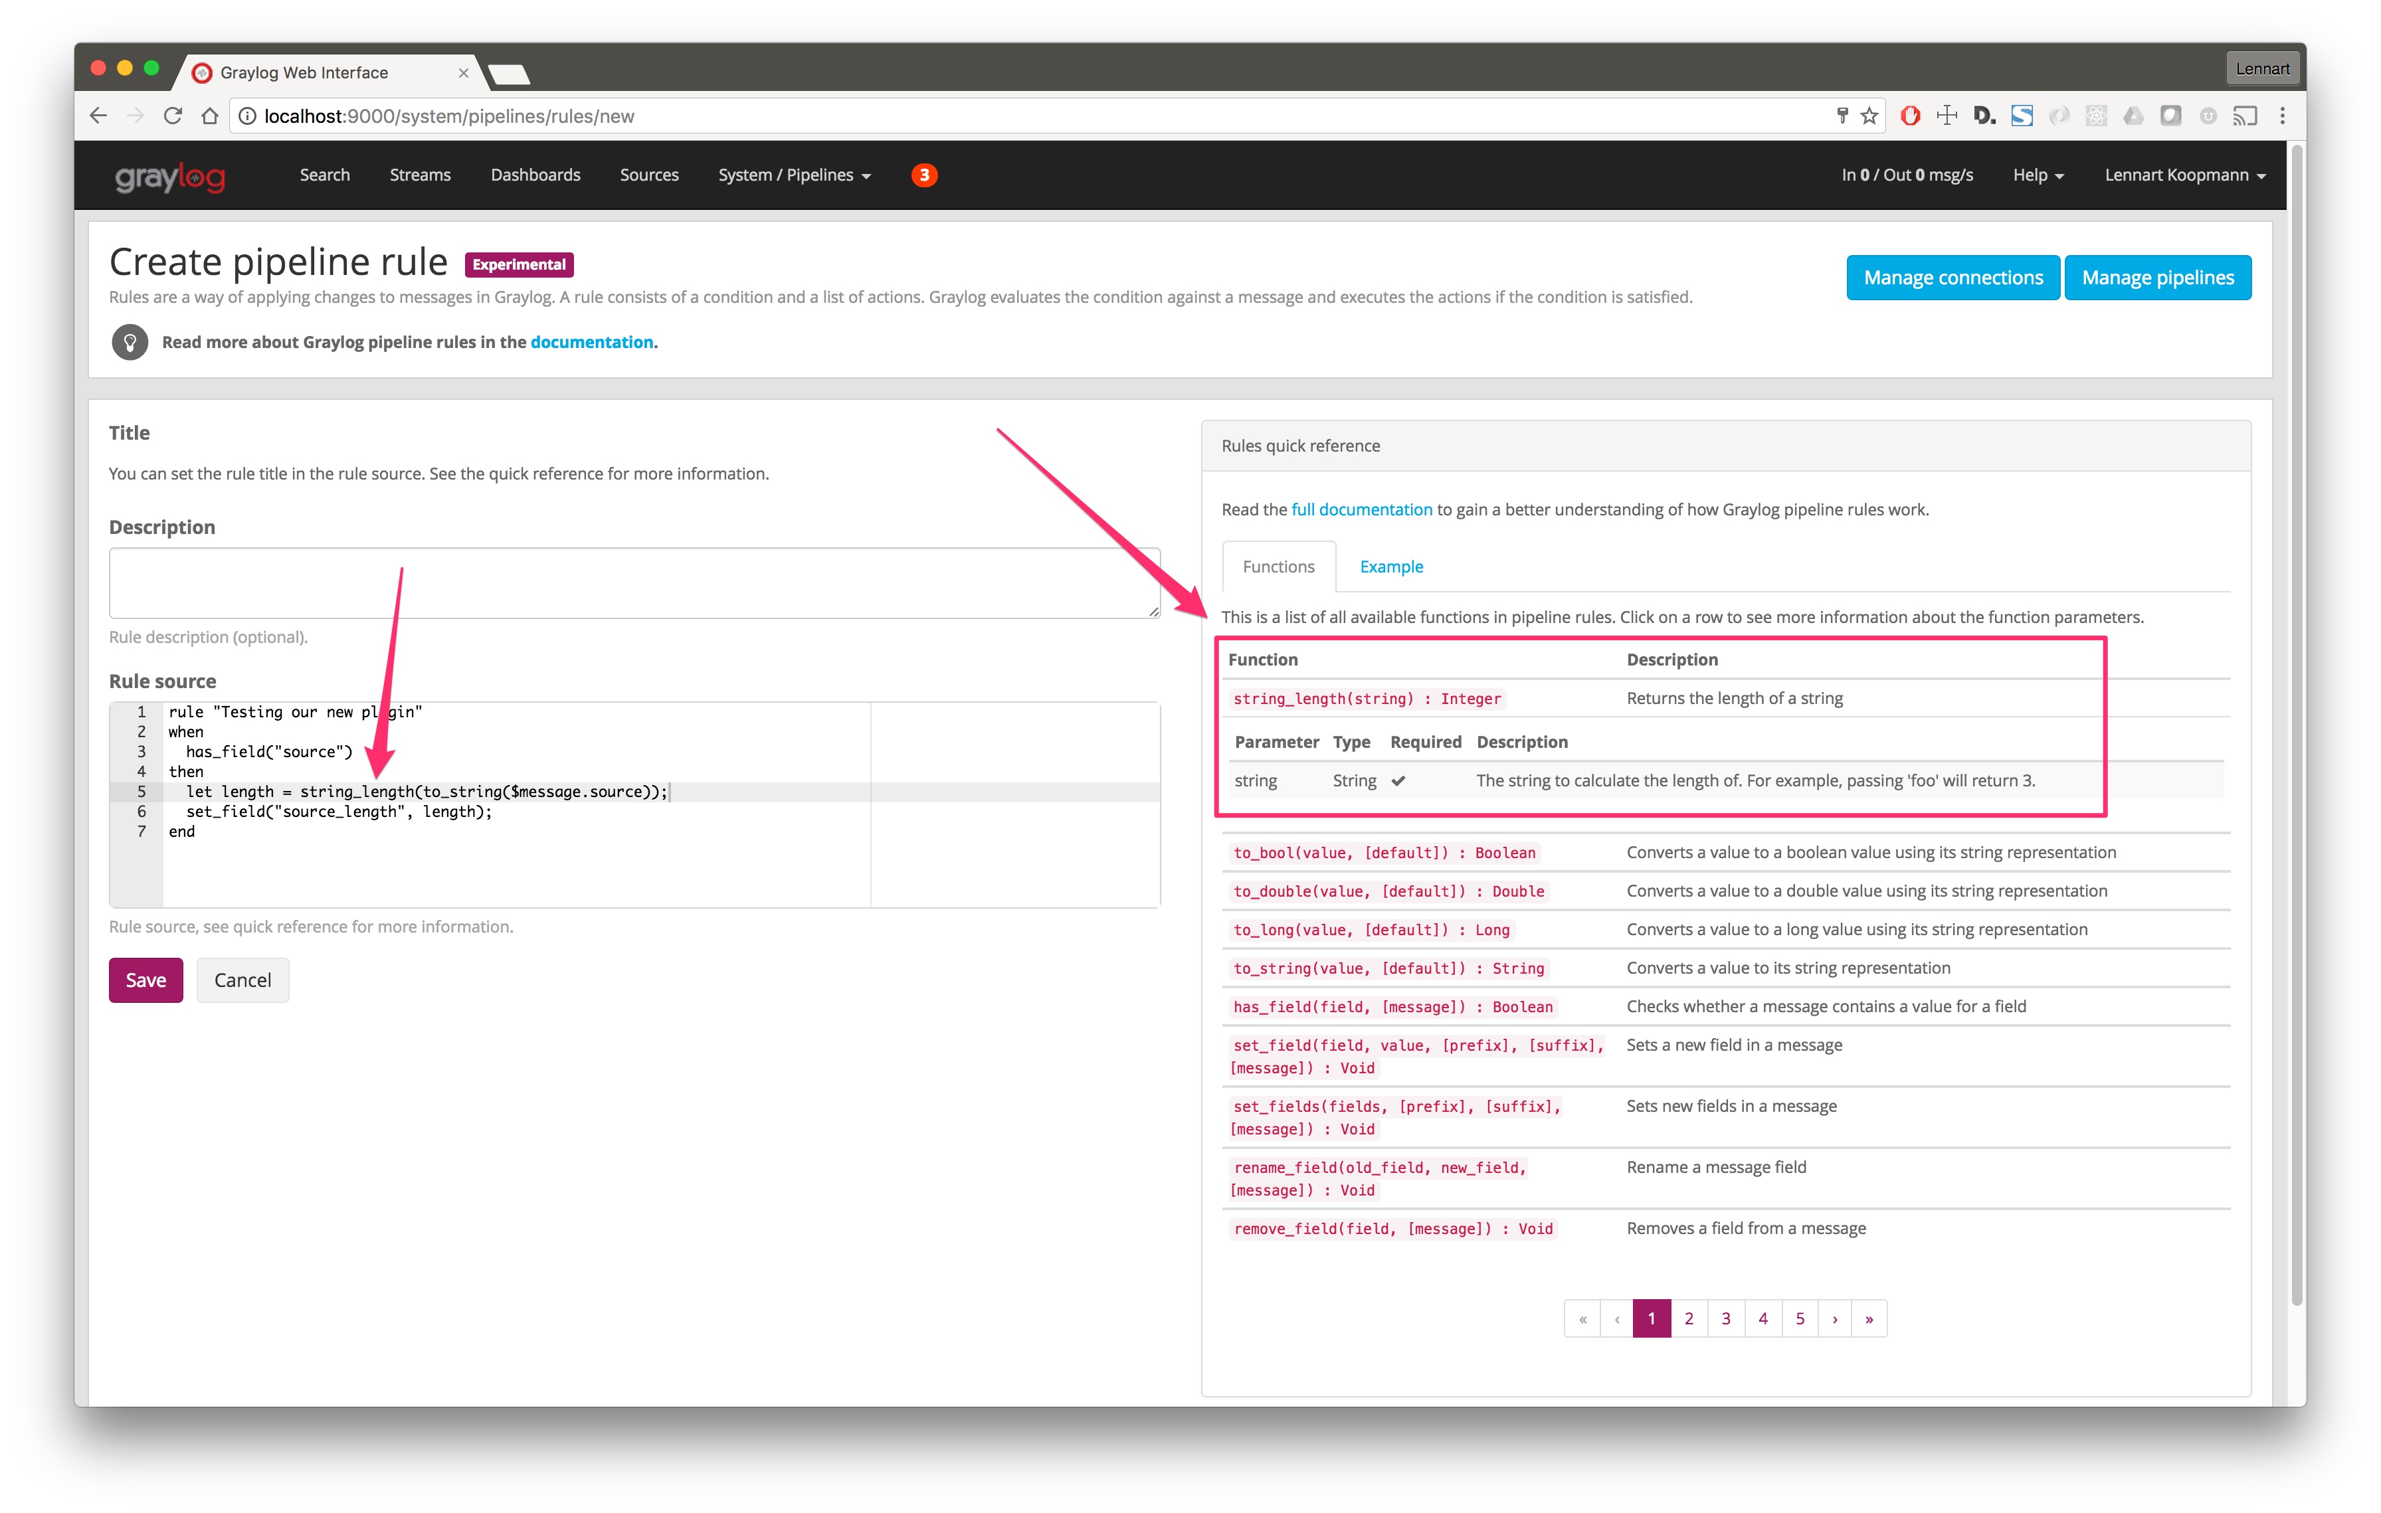Open the React developer tools extension
Screen dimensions: 2381x1513
point(2096,116)
